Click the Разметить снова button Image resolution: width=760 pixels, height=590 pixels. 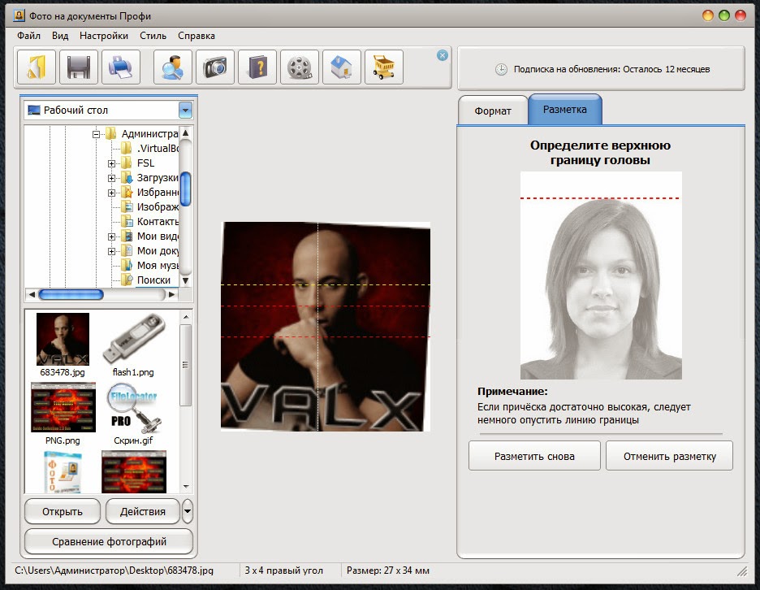[534, 456]
